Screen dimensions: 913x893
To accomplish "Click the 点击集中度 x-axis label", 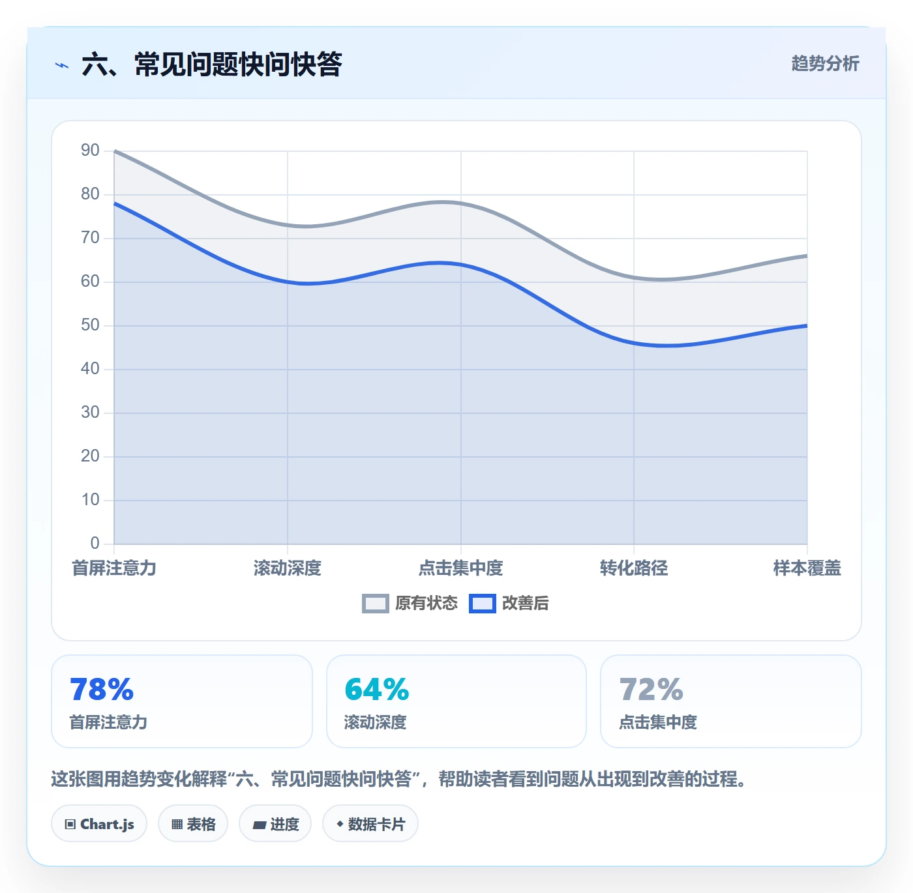I will pyautogui.click(x=460, y=568).
